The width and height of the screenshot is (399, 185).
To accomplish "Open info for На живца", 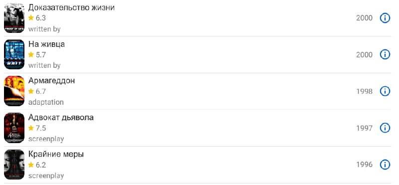I will [x=385, y=54].
